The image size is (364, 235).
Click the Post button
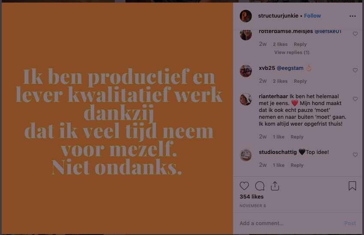click(350, 223)
